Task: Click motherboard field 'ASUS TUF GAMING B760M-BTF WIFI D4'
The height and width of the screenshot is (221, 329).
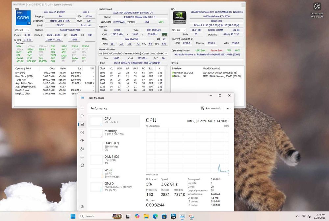Action: tap(133, 13)
